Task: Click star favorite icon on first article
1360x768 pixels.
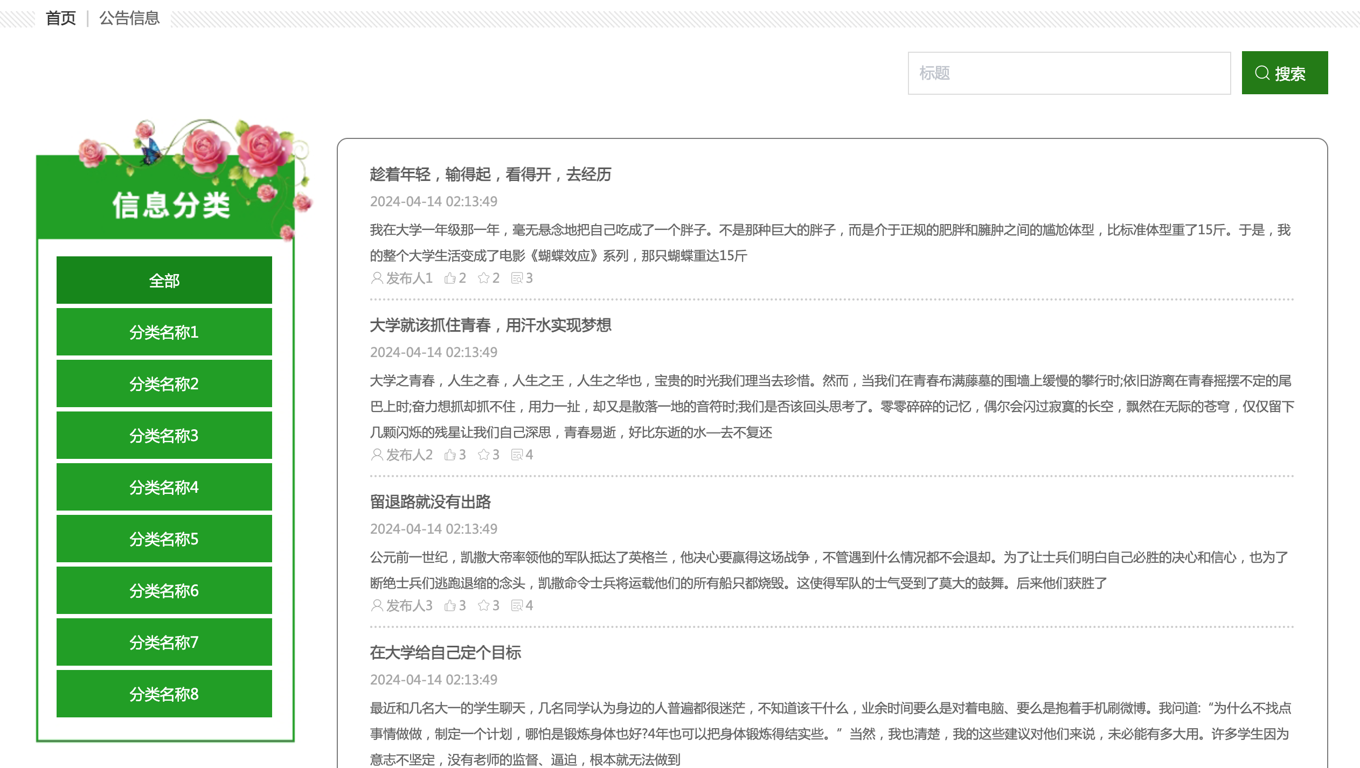Action: (x=483, y=278)
